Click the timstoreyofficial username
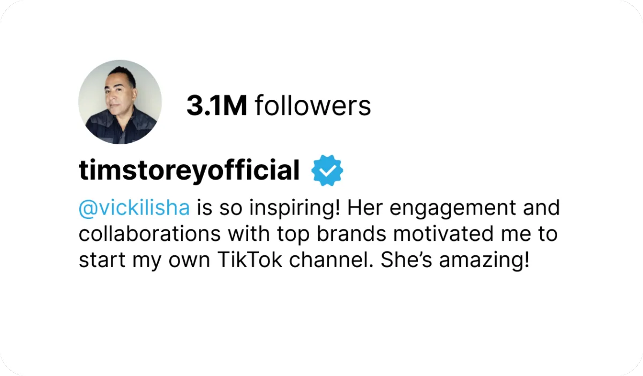Viewport: 643px width, 376px height. [x=189, y=171]
